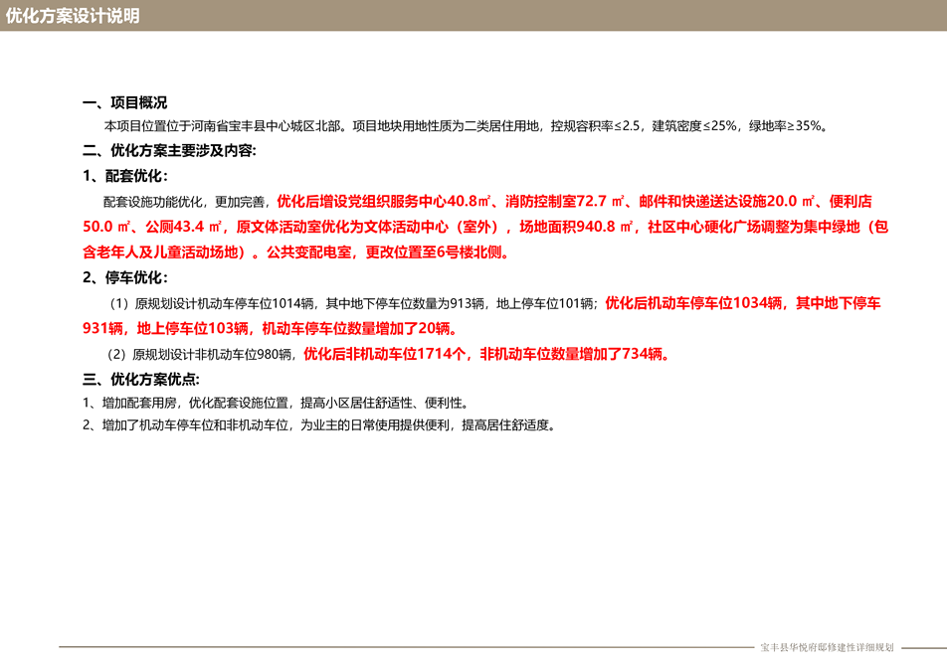Click the line 1、增加配套用房，优化配套设施位置
Image resolution: width=947 pixels, height=669 pixels.
point(276,403)
